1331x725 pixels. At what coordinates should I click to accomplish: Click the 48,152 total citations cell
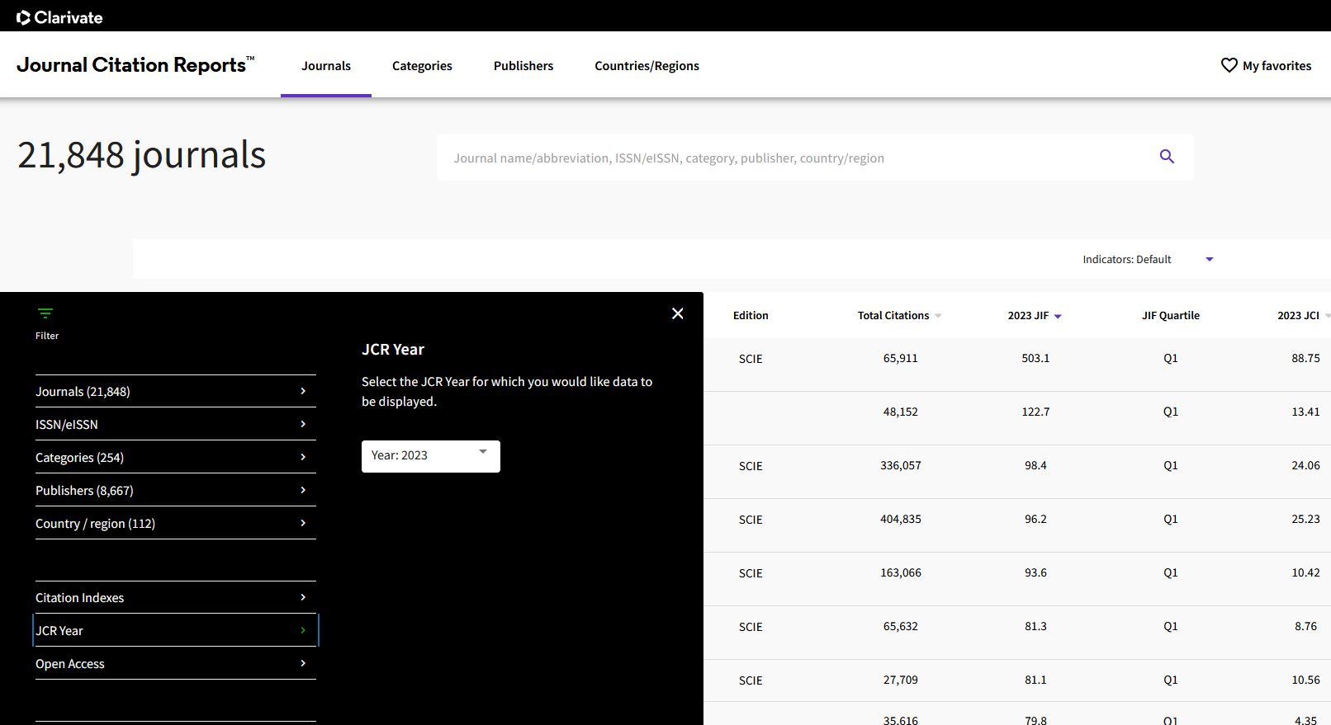[x=900, y=412]
